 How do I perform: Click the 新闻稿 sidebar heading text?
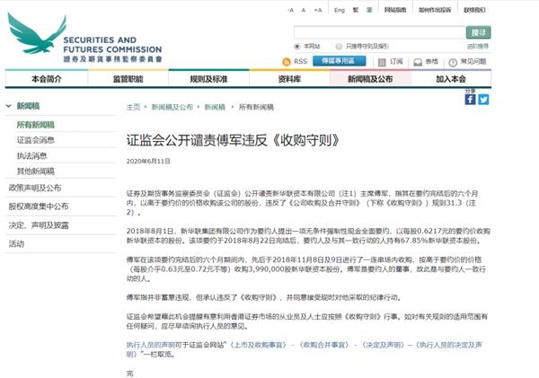point(28,106)
